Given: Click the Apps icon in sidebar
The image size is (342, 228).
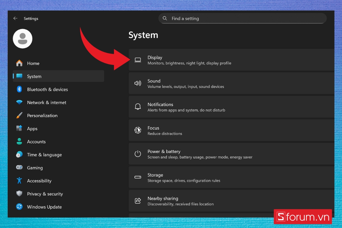Looking at the screenshot, I should [19, 128].
